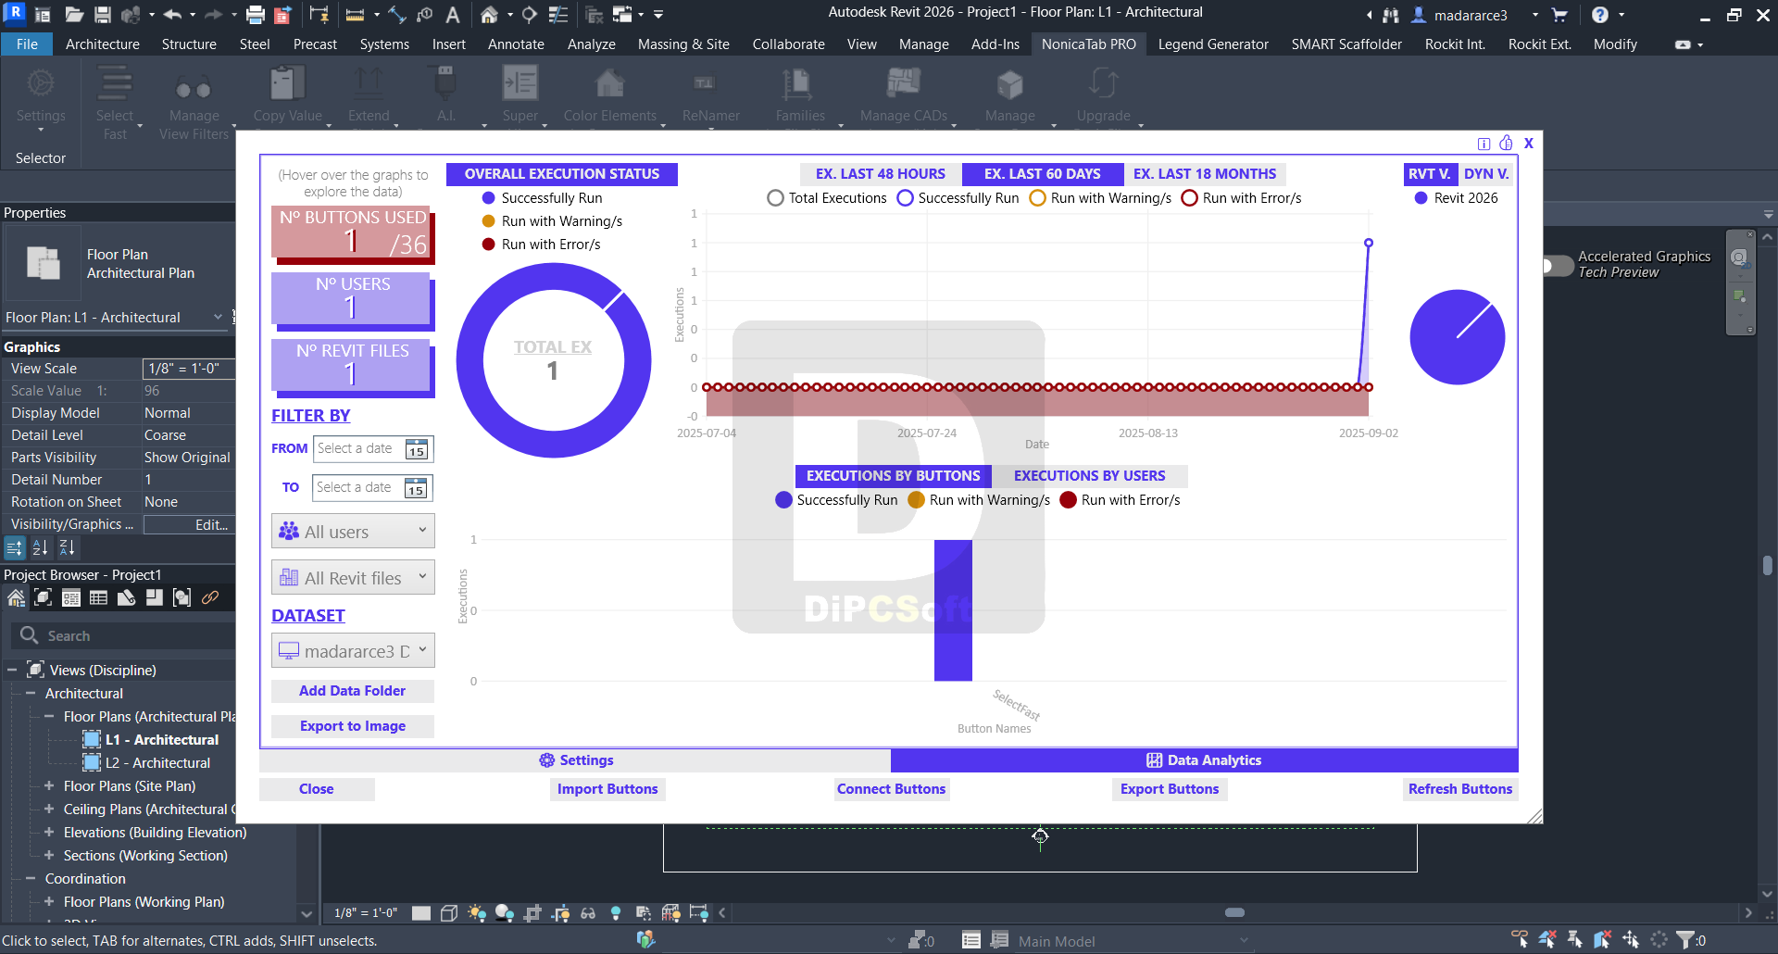Undo the last action with the arrow icon
This screenshot has width=1778, height=954.
coord(172,15)
